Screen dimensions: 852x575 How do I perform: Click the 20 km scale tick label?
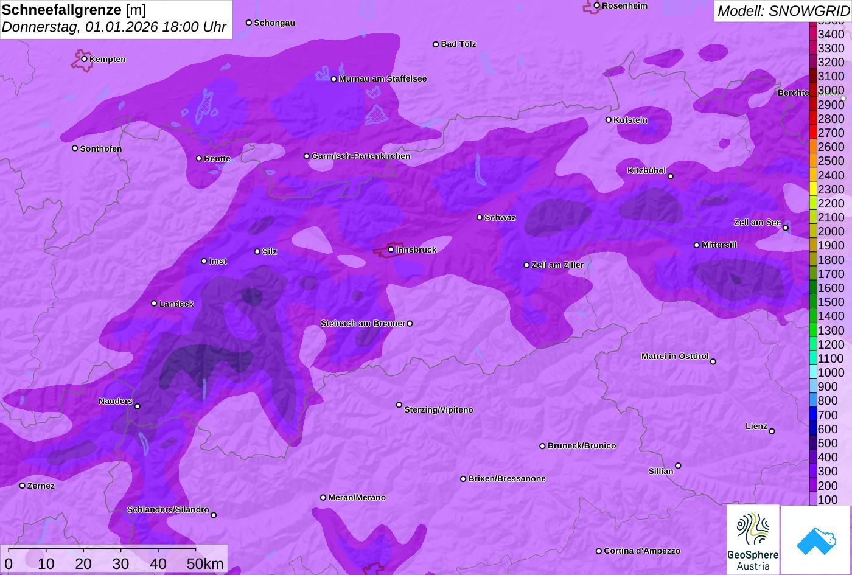pos(83,563)
